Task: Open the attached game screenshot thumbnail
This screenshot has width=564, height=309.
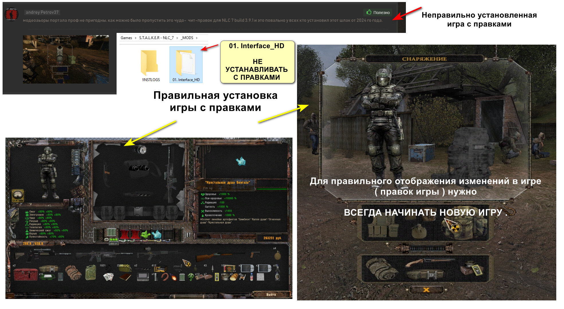Action: coord(66,59)
